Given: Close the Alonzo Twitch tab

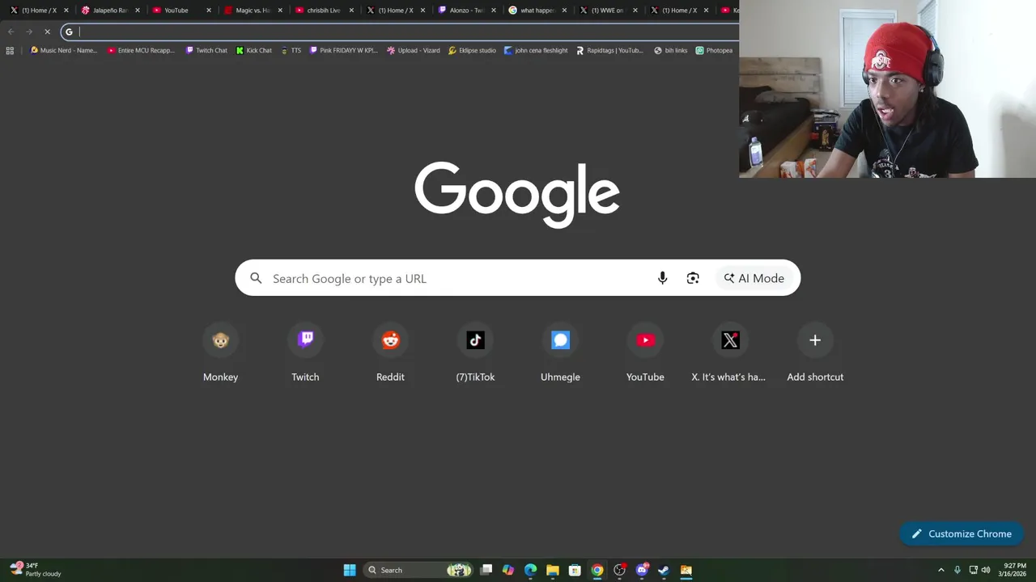Looking at the screenshot, I should (x=494, y=11).
